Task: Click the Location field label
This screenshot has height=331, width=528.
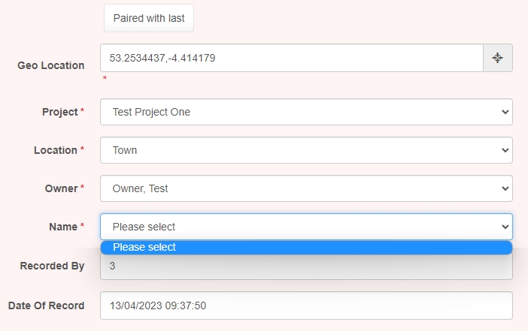Action: click(x=56, y=150)
